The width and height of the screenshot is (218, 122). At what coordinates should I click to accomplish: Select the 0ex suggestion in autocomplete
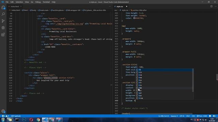pos(164,80)
